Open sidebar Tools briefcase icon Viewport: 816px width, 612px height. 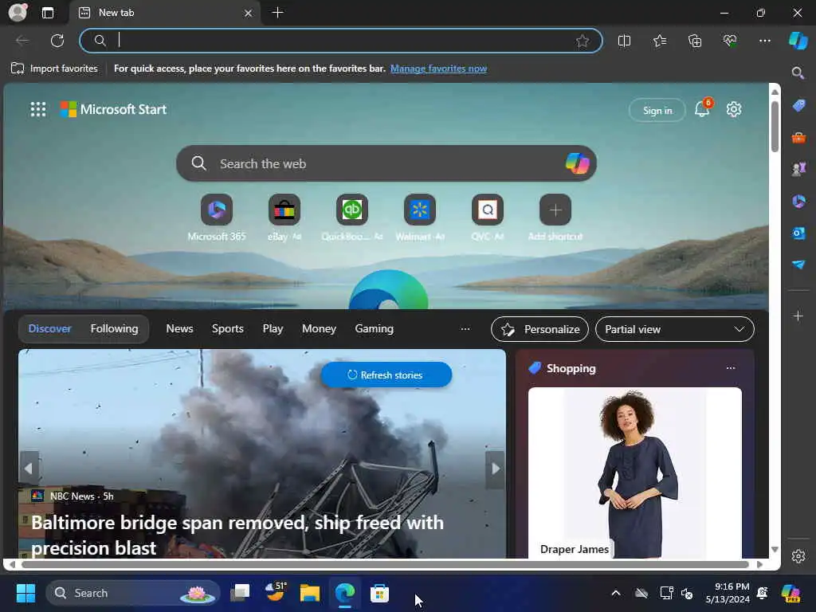pyautogui.click(x=798, y=137)
